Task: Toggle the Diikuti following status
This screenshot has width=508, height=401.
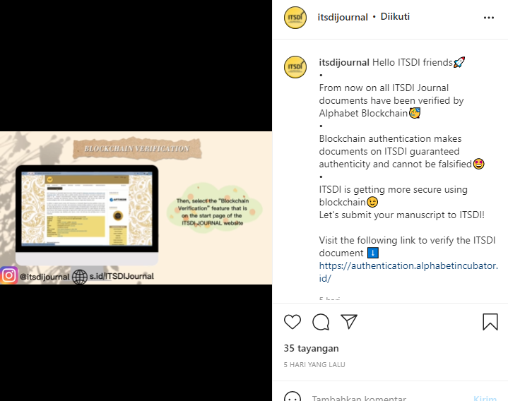Action: click(x=395, y=16)
